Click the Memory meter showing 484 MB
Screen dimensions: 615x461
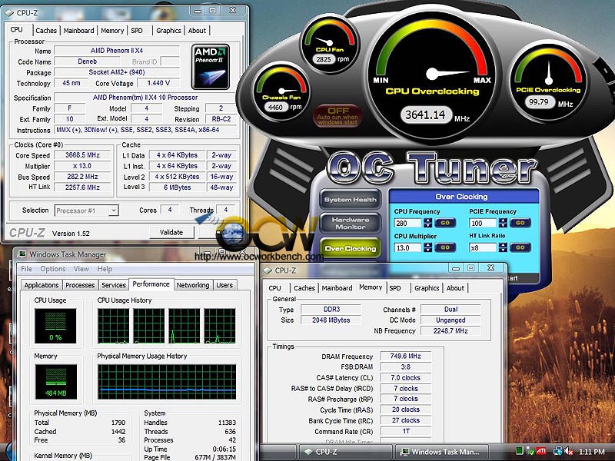pyautogui.click(x=55, y=381)
